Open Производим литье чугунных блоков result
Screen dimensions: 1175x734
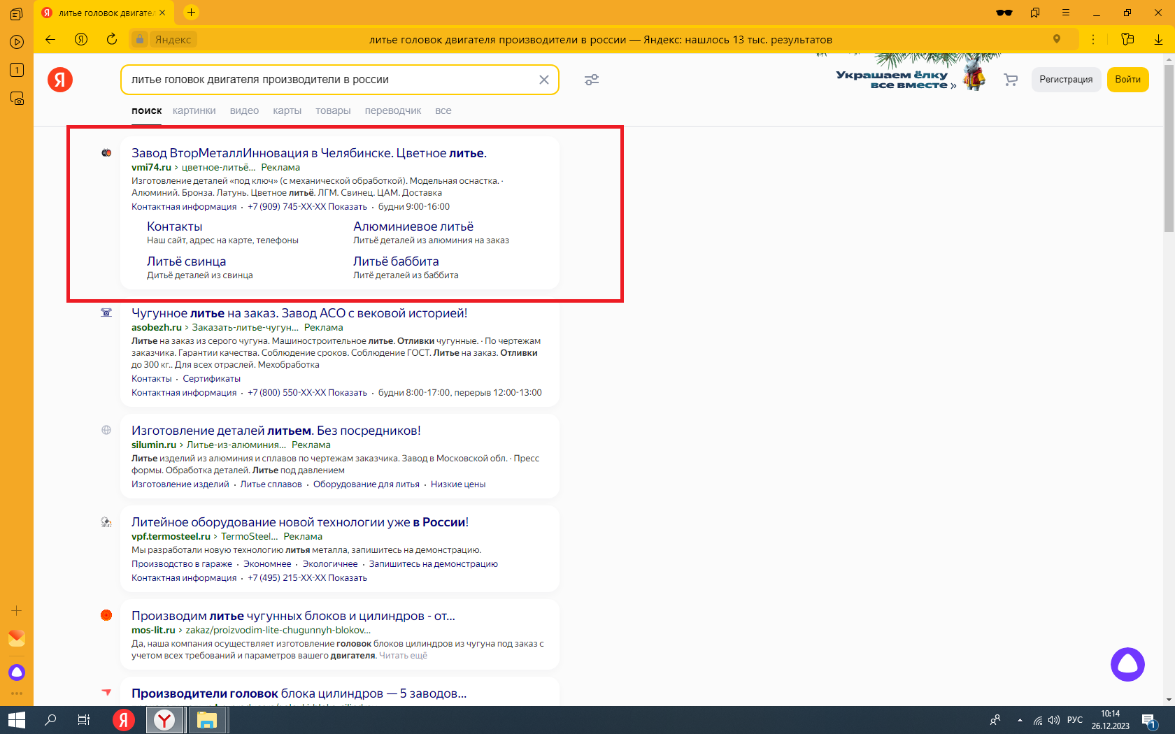point(293,616)
